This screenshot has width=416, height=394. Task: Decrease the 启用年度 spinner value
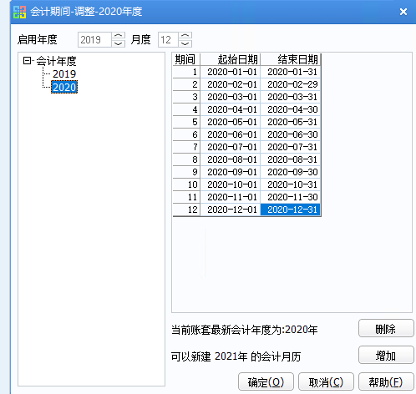point(119,43)
